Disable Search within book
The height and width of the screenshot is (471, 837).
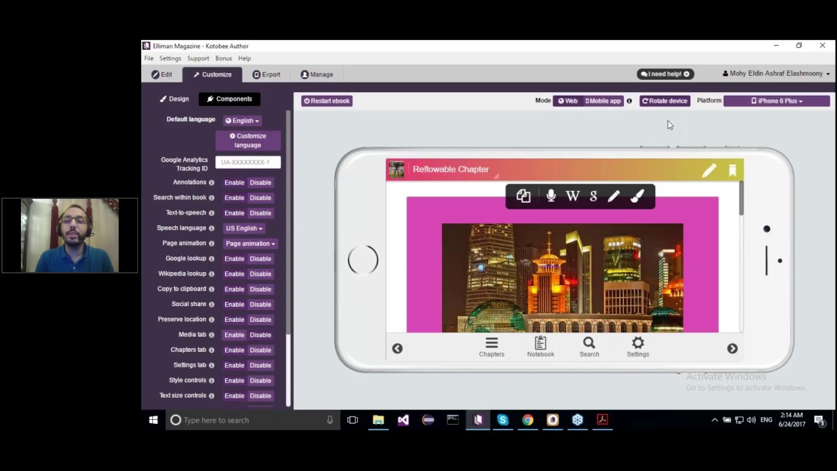click(260, 198)
